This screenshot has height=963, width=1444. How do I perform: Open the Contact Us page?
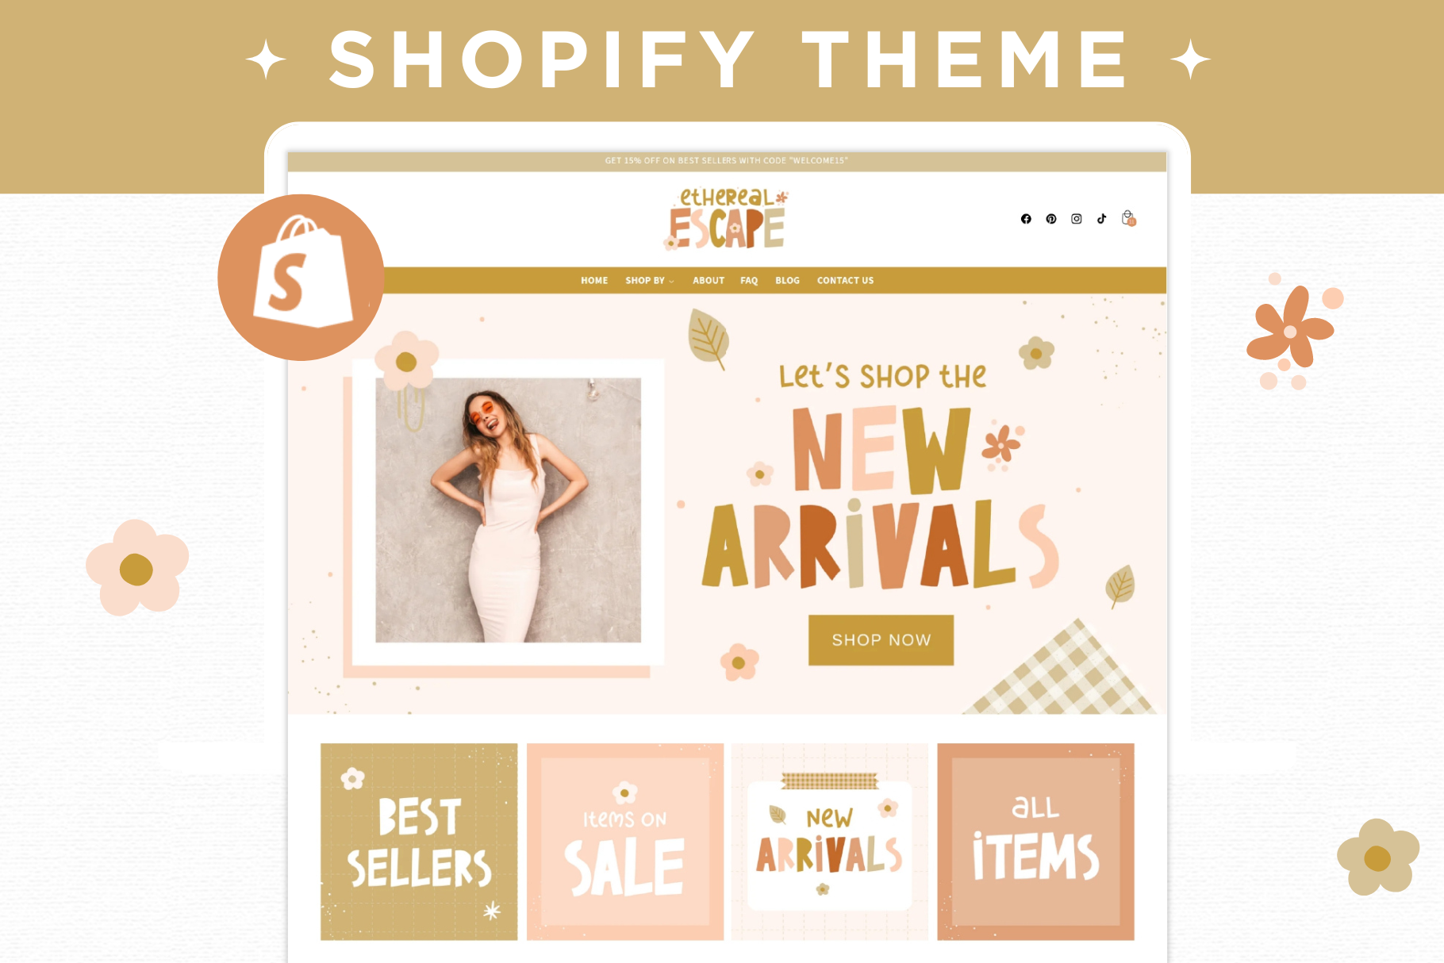coord(845,281)
